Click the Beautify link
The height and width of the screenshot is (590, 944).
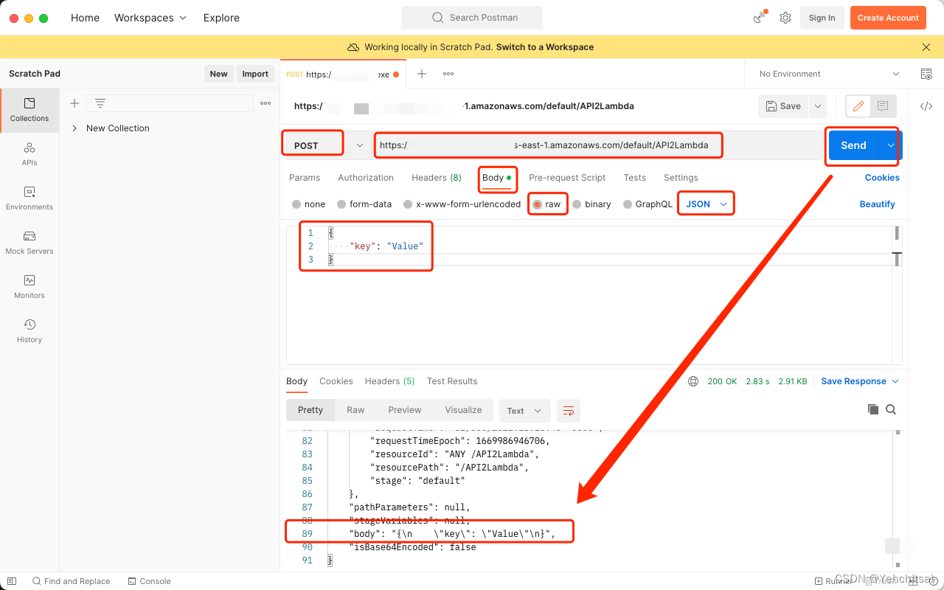tap(877, 204)
